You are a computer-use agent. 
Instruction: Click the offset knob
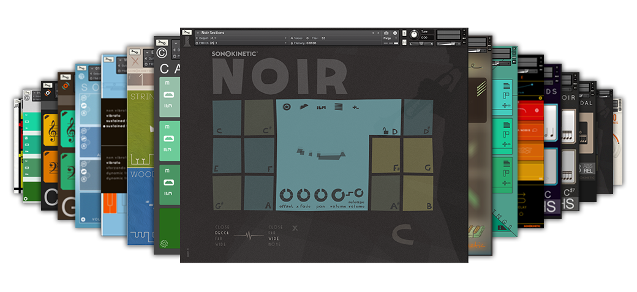click(x=287, y=195)
